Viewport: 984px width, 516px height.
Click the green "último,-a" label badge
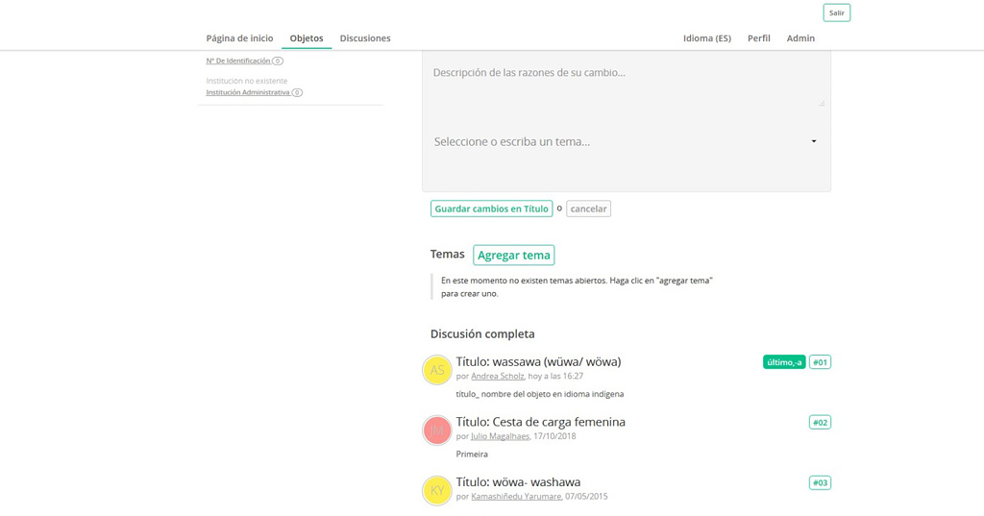coord(784,362)
